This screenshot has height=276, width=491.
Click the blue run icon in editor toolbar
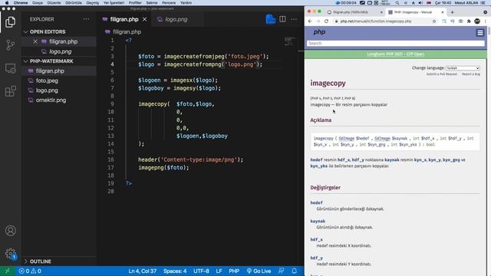[271, 19]
